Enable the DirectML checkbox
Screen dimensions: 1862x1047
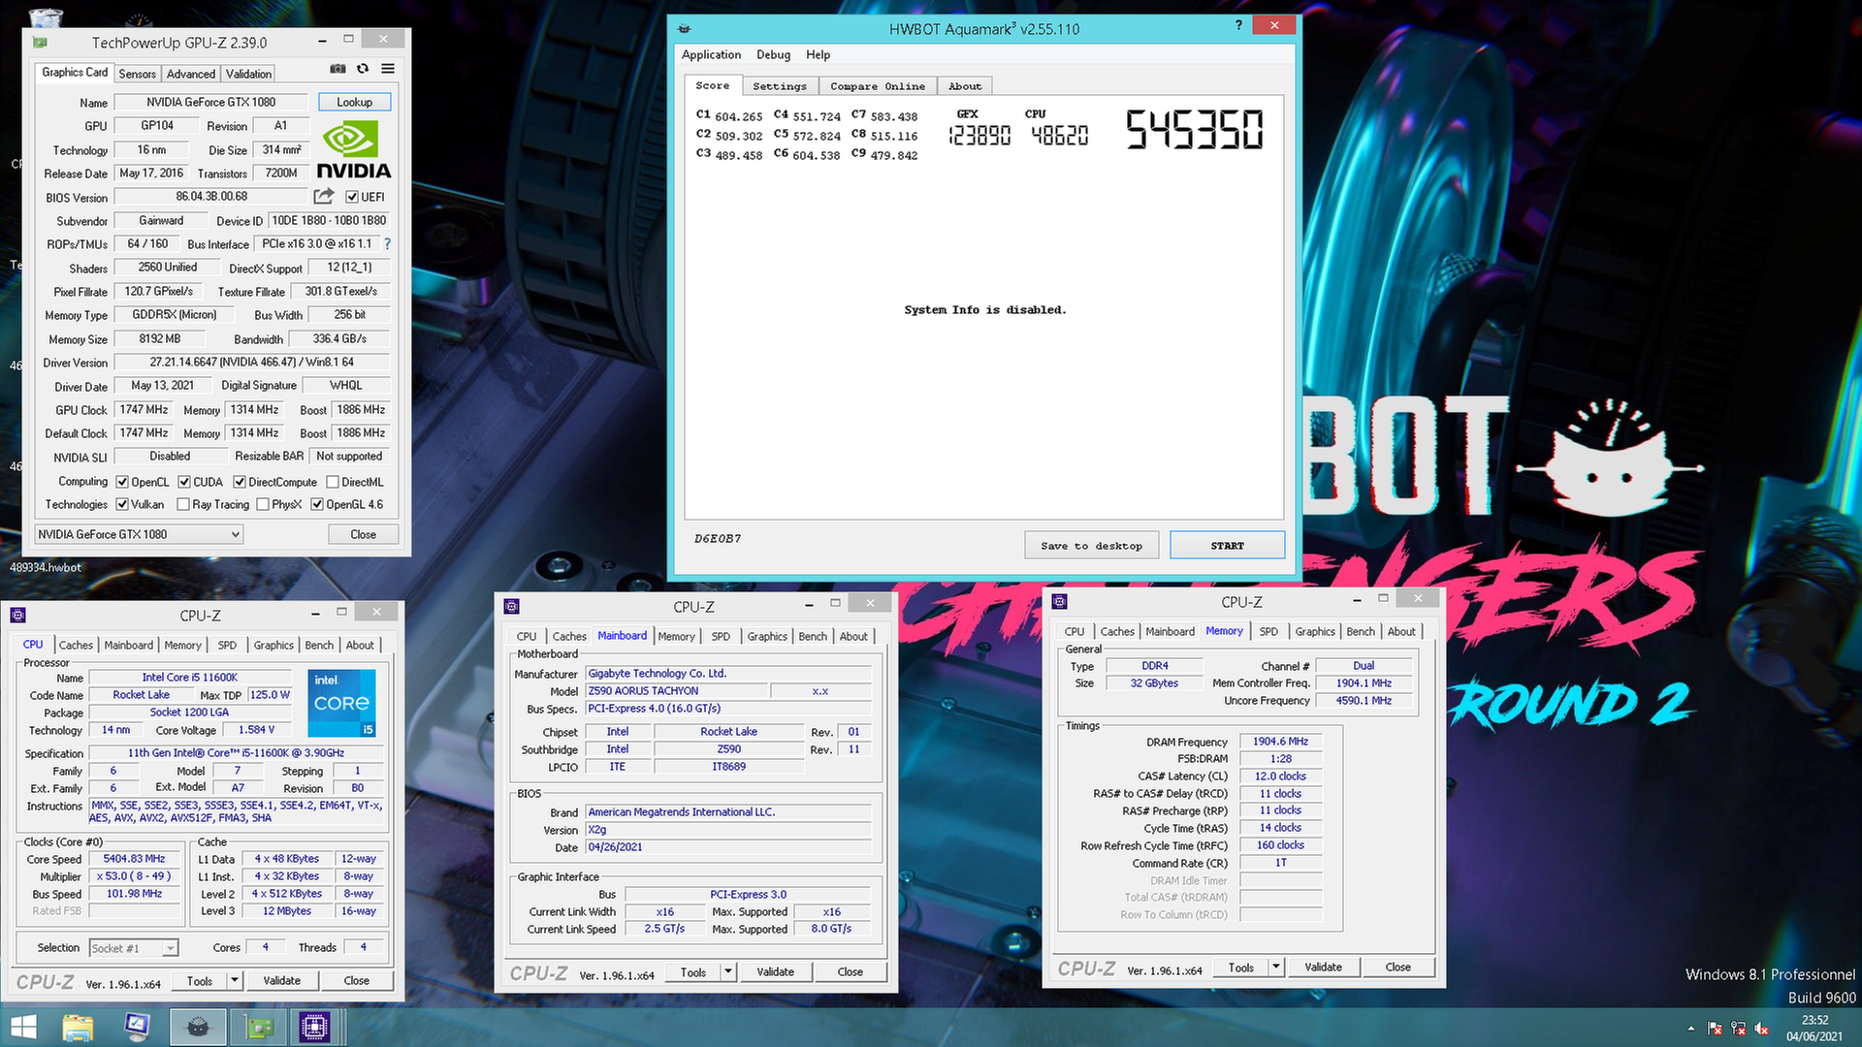click(x=333, y=482)
